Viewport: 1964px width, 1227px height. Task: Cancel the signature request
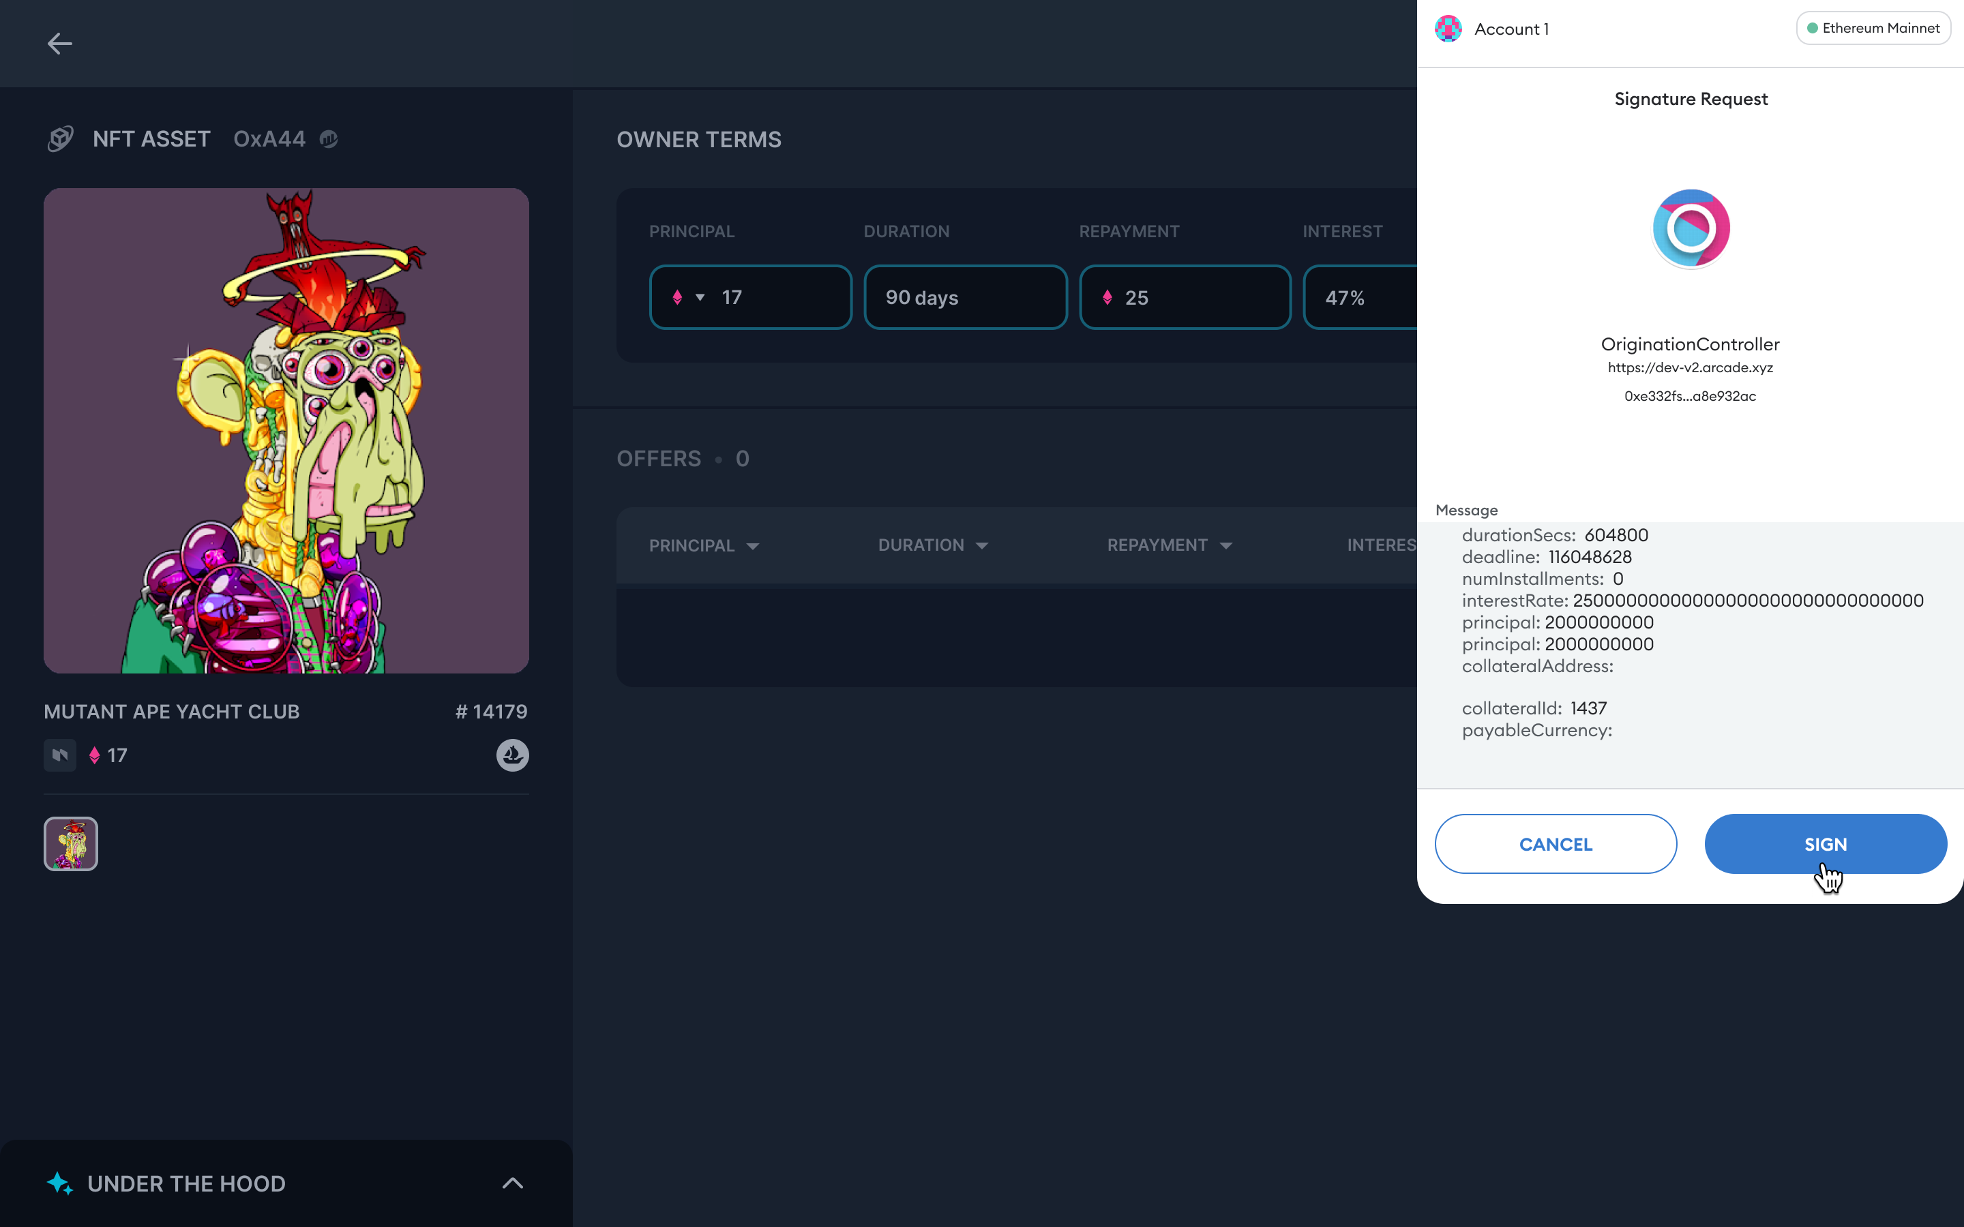coord(1555,844)
